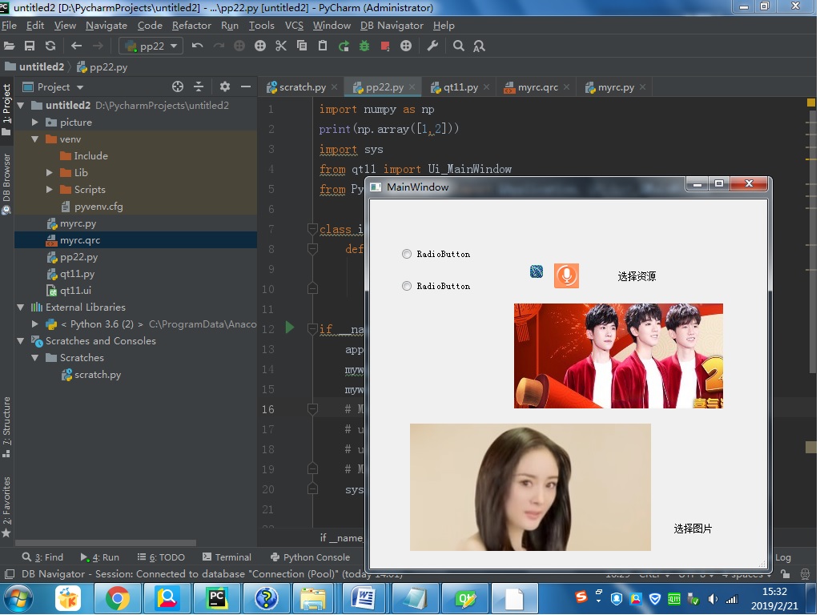Expand the picture folder
Image resolution: width=820 pixels, height=615 pixels.
pos(35,123)
